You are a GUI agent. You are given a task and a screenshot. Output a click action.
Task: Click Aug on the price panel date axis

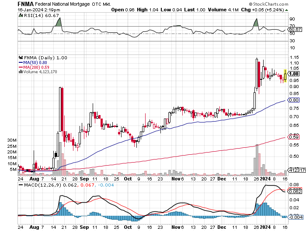pos(35,179)
